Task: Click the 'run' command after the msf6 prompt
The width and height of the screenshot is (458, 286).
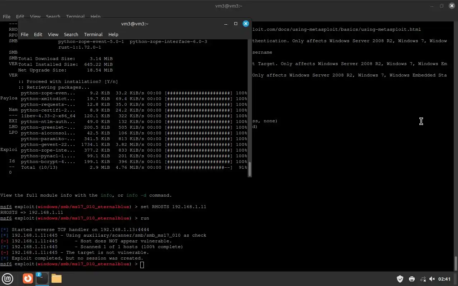Action: (x=145, y=218)
